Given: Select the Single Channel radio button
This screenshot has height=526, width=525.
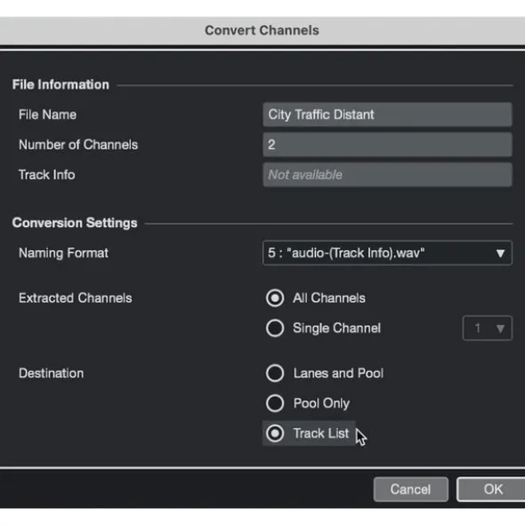Looking at the screenshot, I should pos(275,328).
